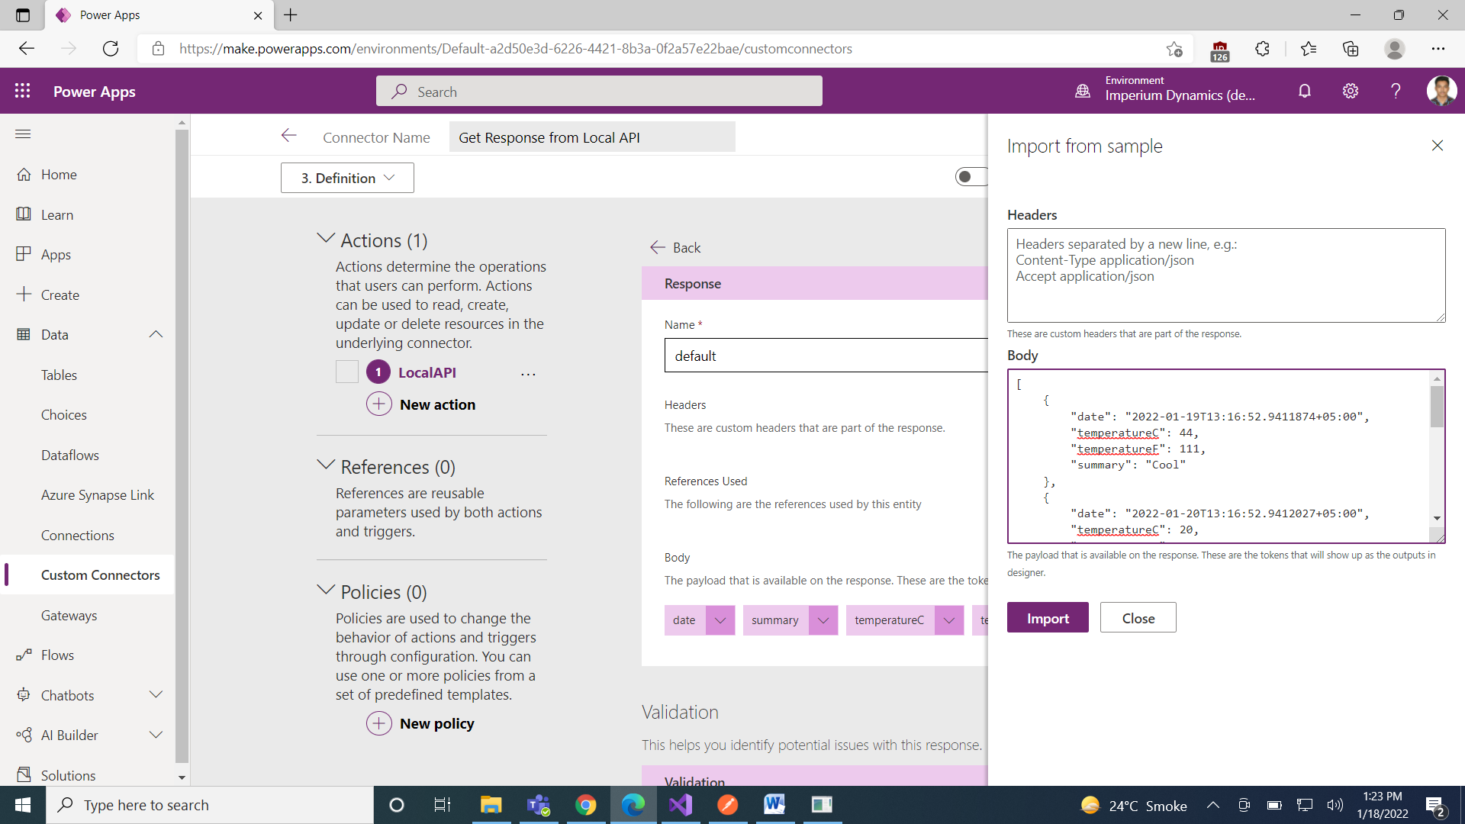Click the New policy plus icon
The width and height of the screenshot is (1465, 824).
tap(379, 723)
